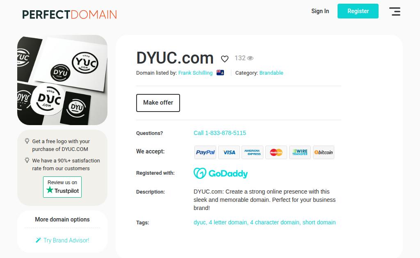The image size is (420, 258).
Task: Select the MasterCard payment icon
Action: point(276,153)
